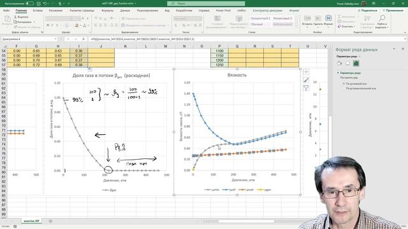Click the Примечания comments button
This screenshot has height=229, width=408.
[x=393, y=10]
